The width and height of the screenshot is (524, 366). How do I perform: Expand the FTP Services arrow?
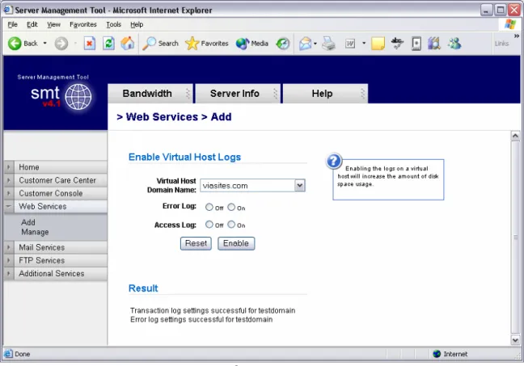click(9, 260)
